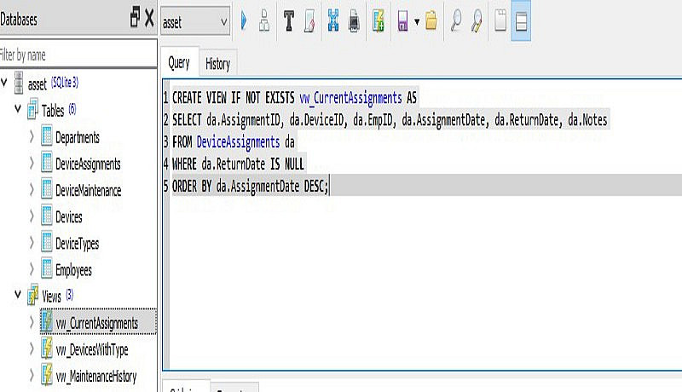Screen dimensions: 682x392
Task: Float the Databases panel
Action: pyautogui.click(x=136, y=18)
